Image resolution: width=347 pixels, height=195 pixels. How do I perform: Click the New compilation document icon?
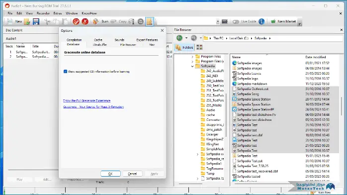tap(10, 21)
